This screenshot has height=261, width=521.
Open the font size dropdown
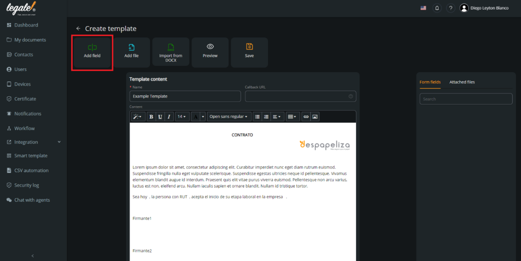(x=182, y=116)
